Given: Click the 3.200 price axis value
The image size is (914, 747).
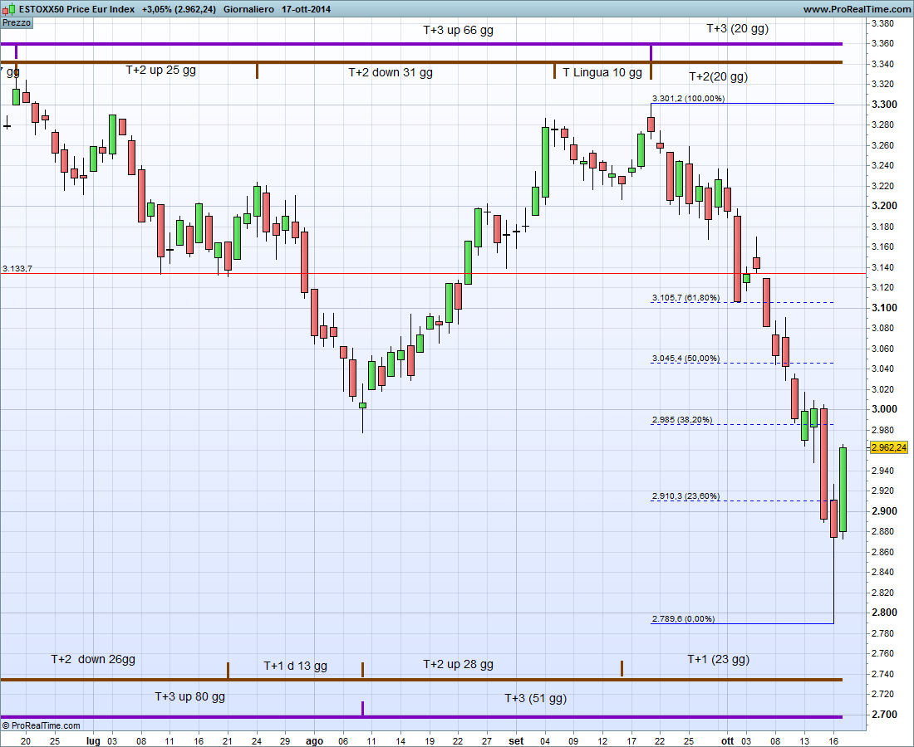Looking at the screenshot, I should pos(884,206).
